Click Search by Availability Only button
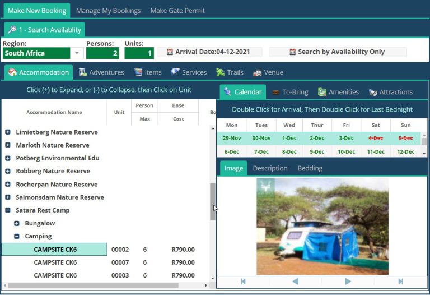 (338, 52)
